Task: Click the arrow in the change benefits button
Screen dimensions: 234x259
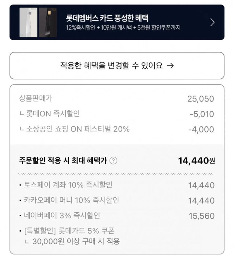Action: coord(170,66)
